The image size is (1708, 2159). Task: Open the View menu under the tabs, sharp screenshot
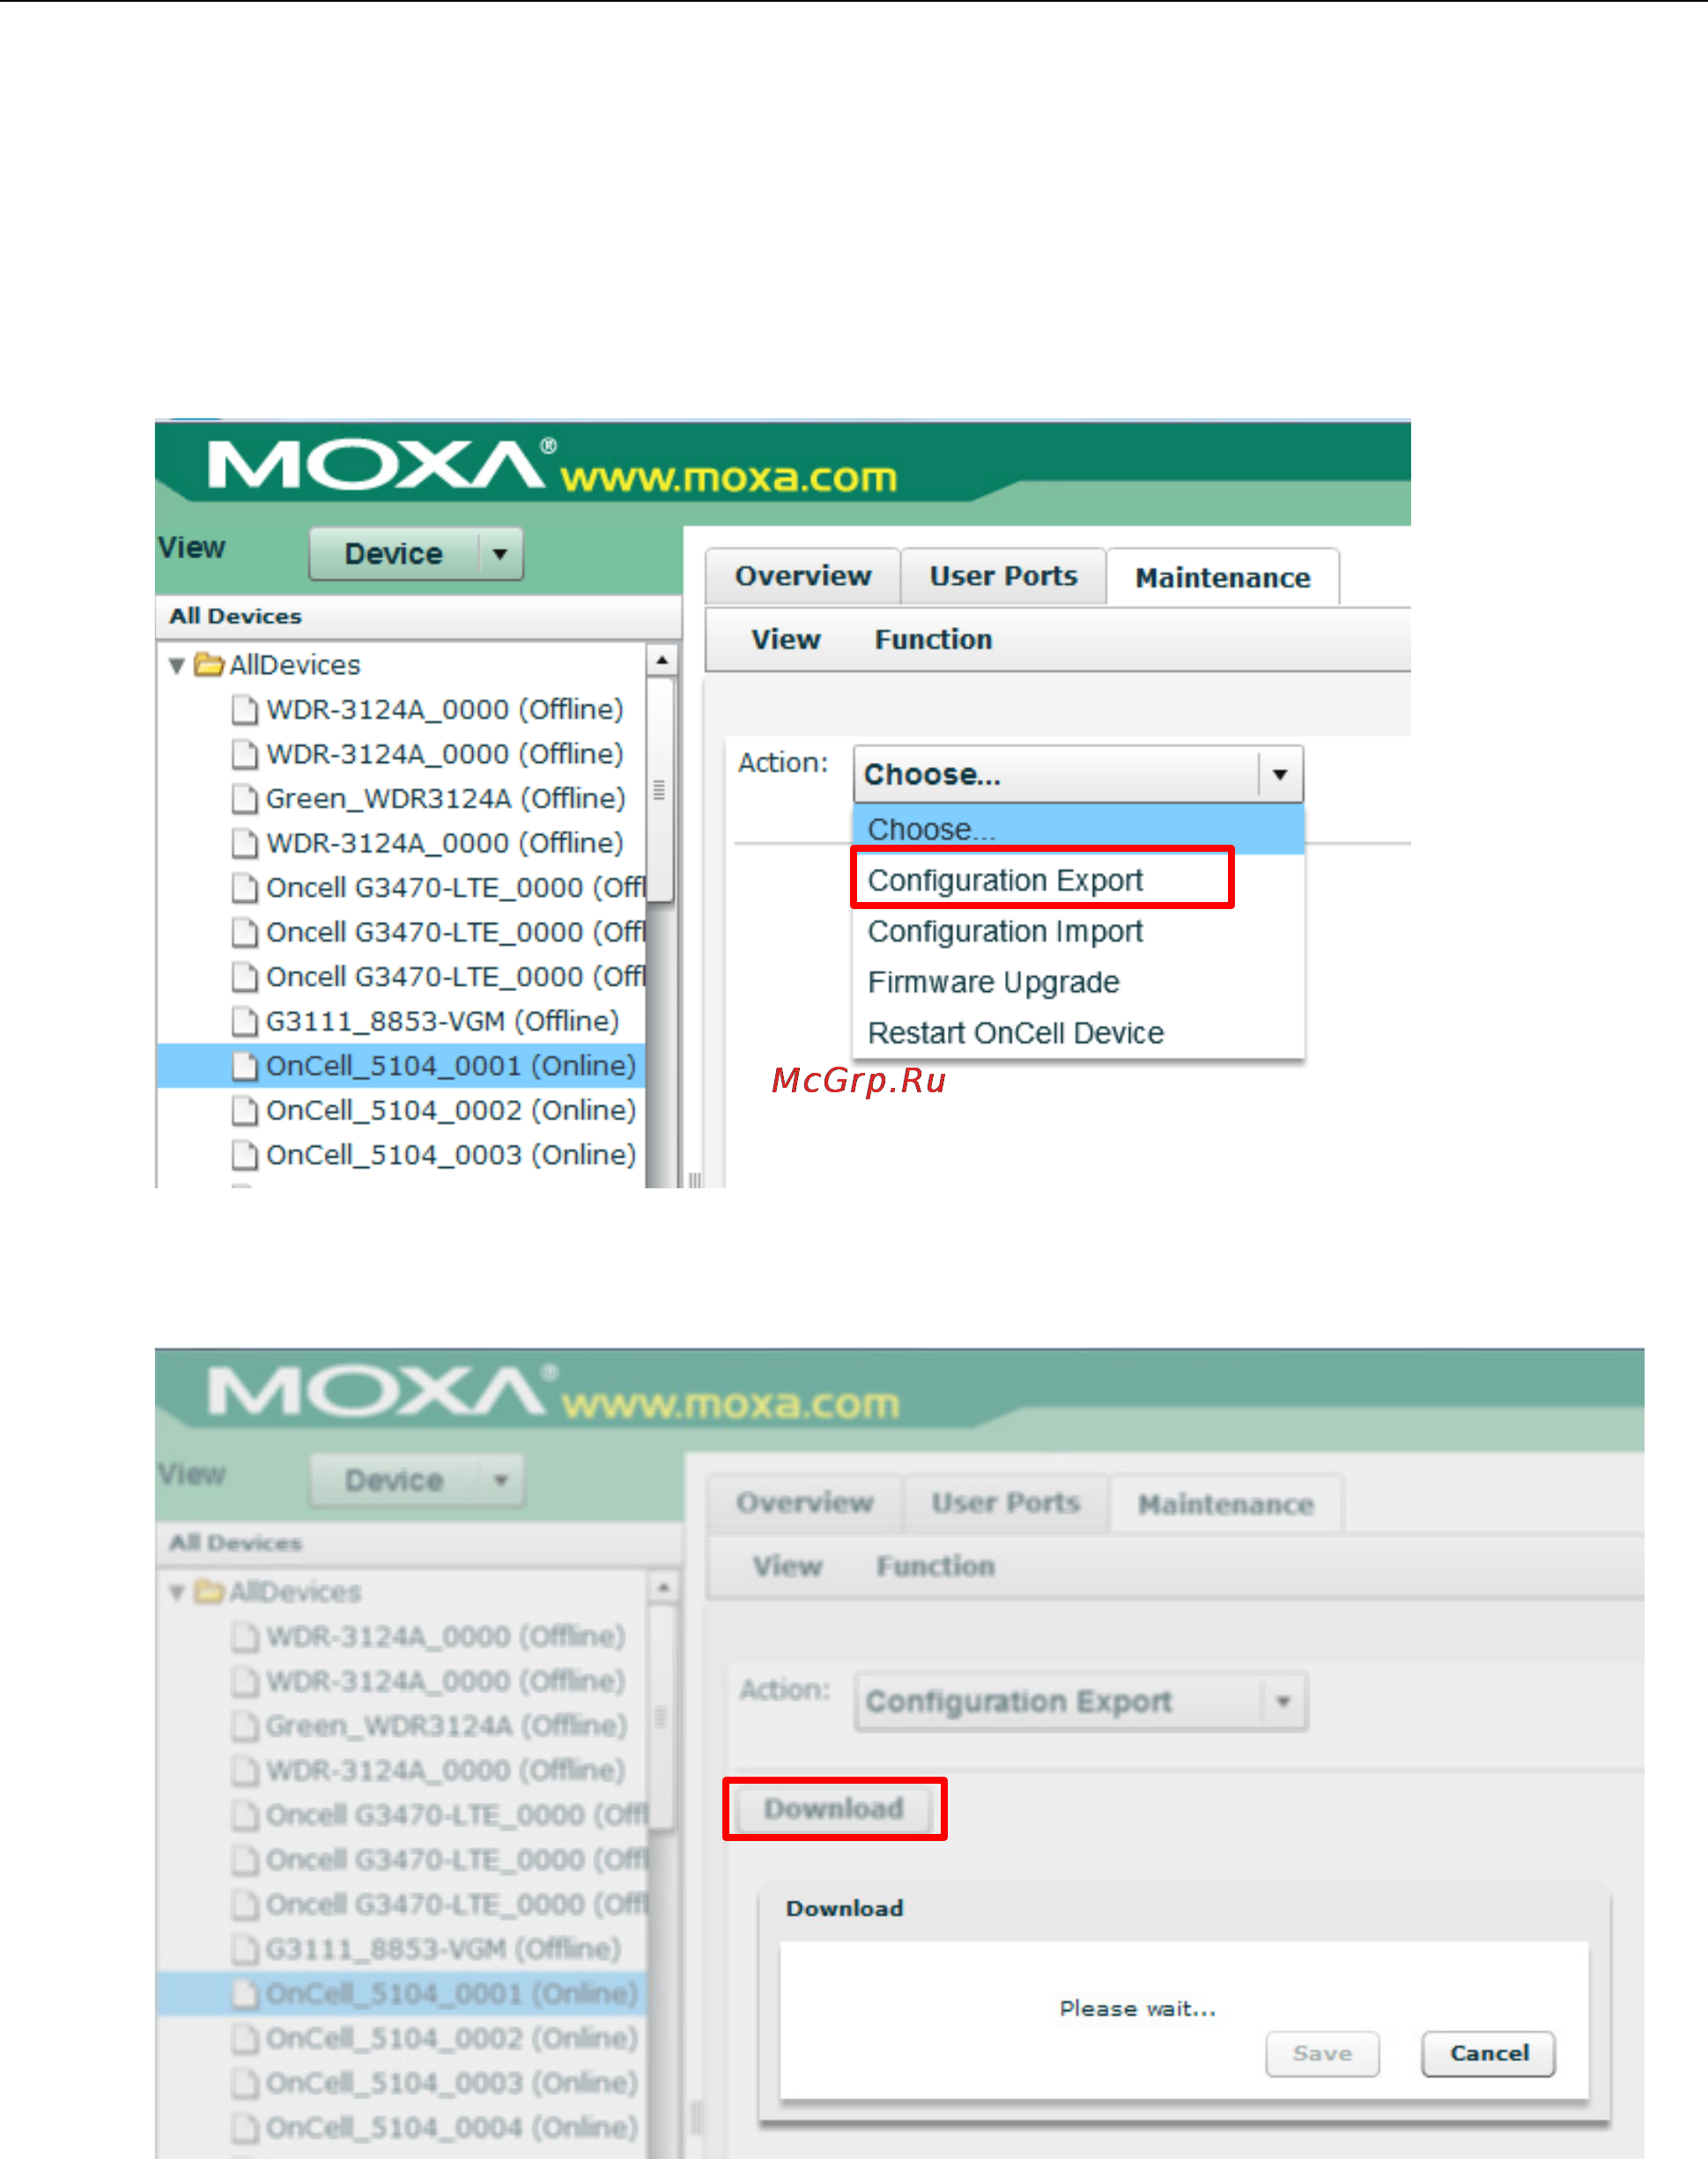point(786,640)
